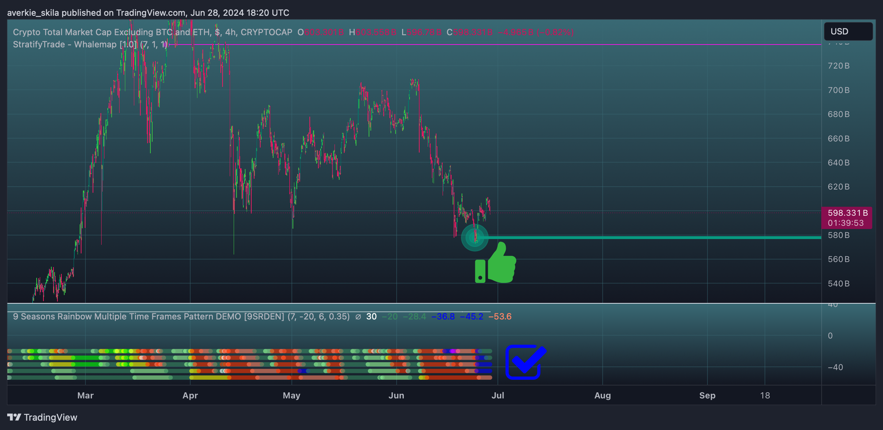Click the 580 B price axis label
Viewport: 883px width, 430px height.
click(838, 235)
